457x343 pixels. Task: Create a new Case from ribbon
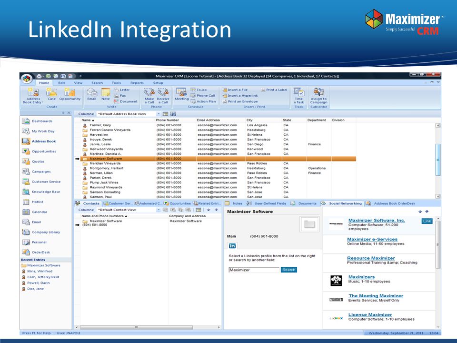pyautogui.click(x=51, y=94)
